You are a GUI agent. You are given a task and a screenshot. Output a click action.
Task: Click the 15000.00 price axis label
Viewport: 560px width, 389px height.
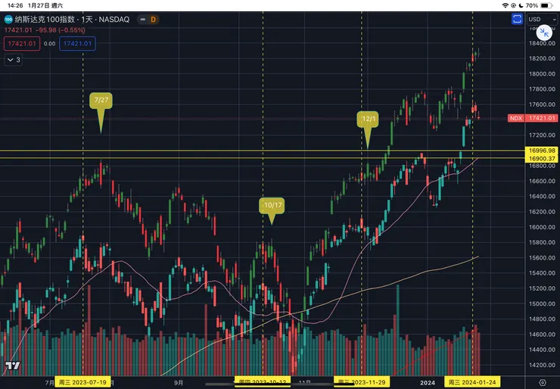542,303
